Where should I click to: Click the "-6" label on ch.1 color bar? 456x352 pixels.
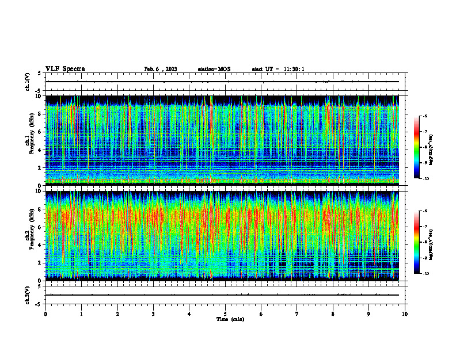pyautogui.click(x=425, y=116)
